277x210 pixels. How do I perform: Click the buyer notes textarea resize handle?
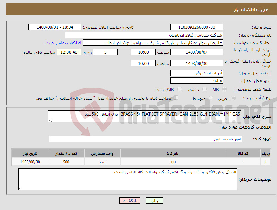coord(20,188)
